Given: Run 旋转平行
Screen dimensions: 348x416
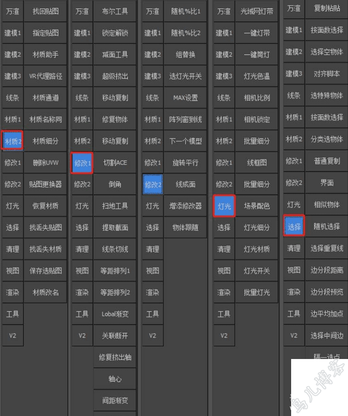Looking at the screenshot, I should (185, 163).
